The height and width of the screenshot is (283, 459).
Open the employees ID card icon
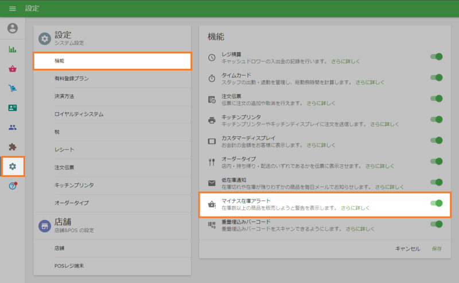pyautogui.click(x=13, y=108)
